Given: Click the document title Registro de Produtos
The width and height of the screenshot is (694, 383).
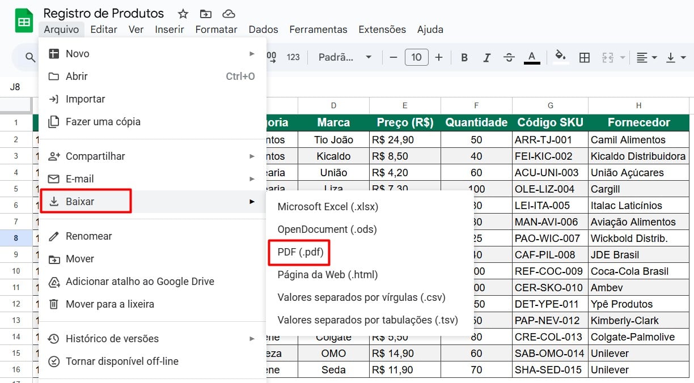Looking at the screenshot, I should (x=104, y=14).
